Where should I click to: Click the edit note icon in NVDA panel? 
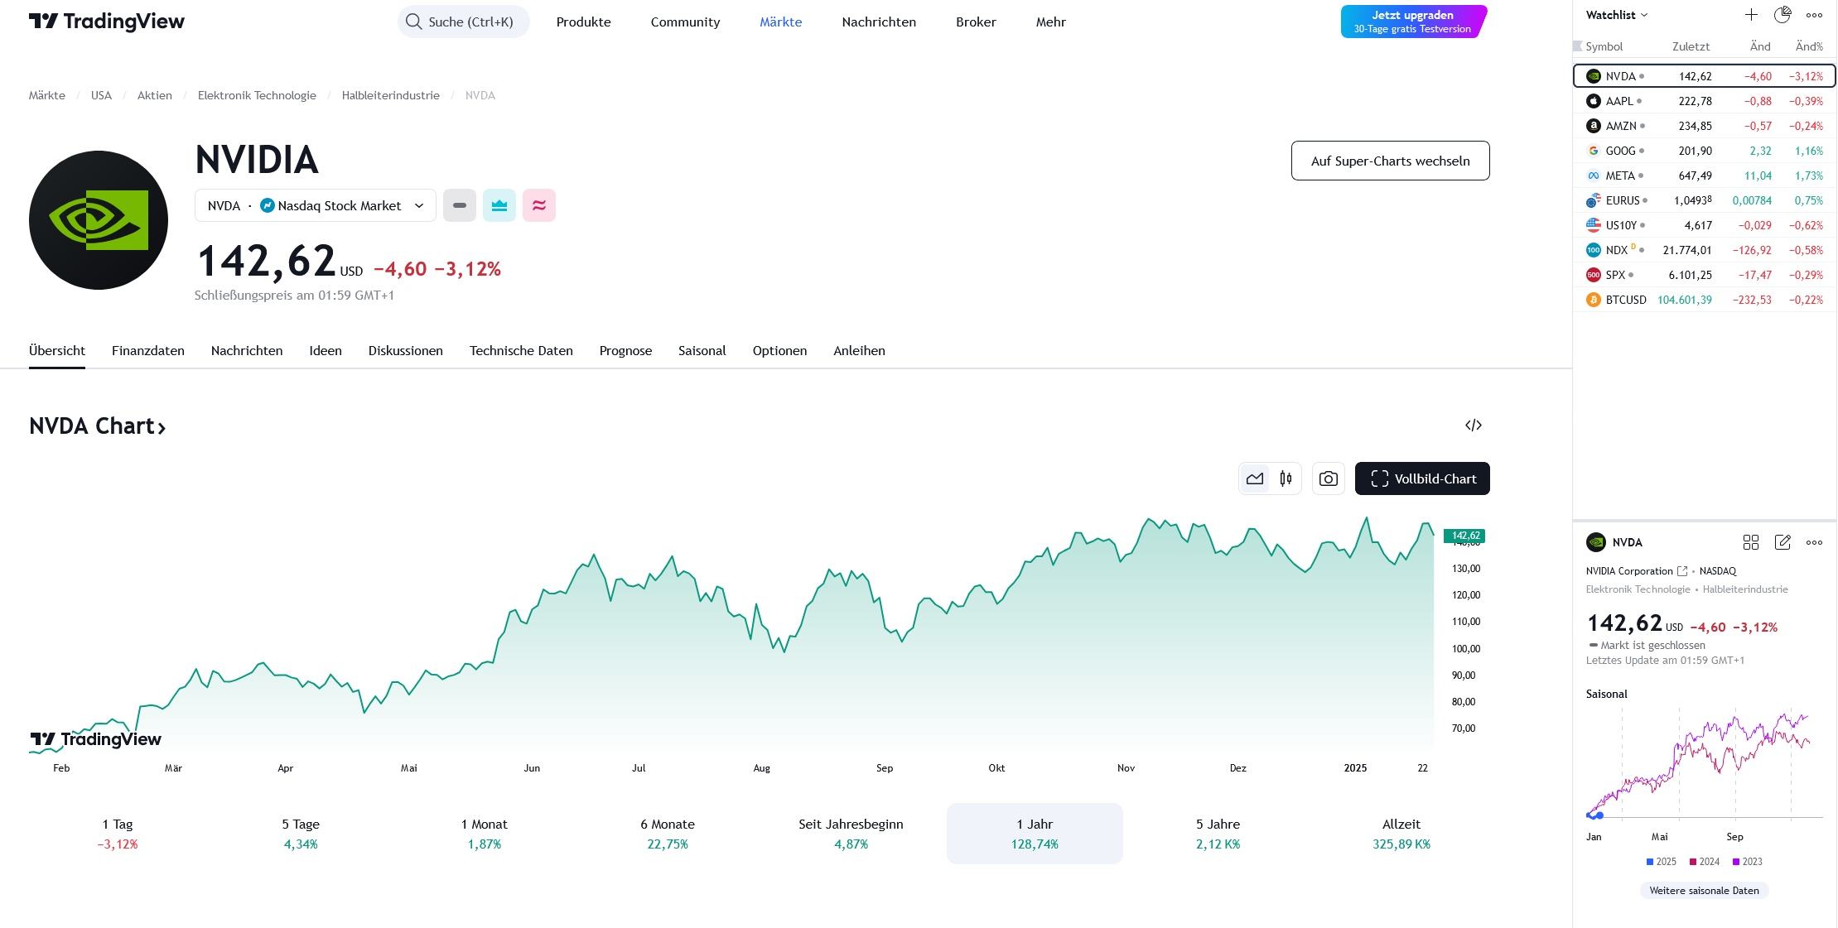click(1783, 542)
